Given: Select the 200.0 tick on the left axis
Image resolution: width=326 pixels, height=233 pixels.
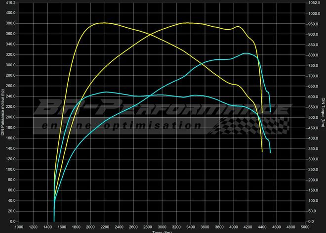Looking at the screenshot, I should [10, 117].
